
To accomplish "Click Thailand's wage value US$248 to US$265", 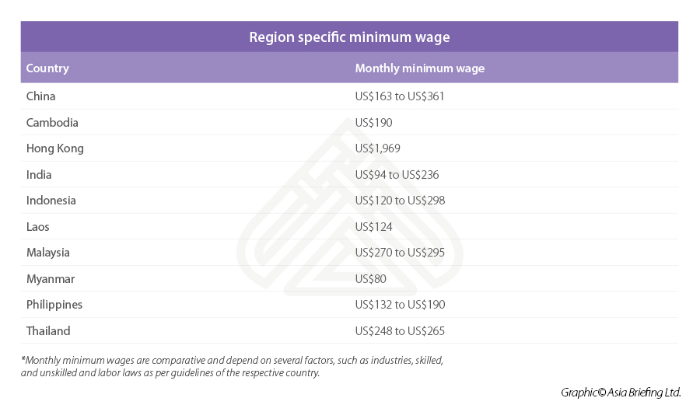I will [400, 331].
